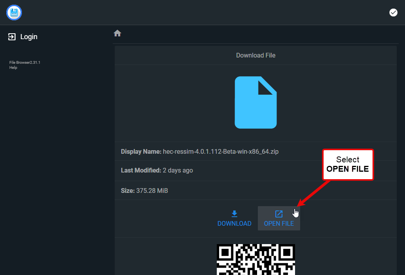This screenshot has height=275, width=405.
Task: Click the File Browser2.31.1 version link
Action: [x=24, y=62]
